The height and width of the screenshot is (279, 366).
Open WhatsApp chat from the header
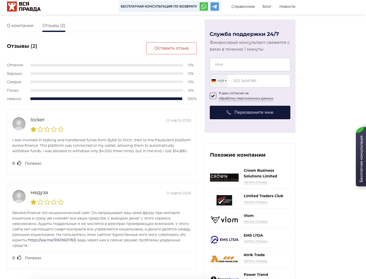(204, 6)
